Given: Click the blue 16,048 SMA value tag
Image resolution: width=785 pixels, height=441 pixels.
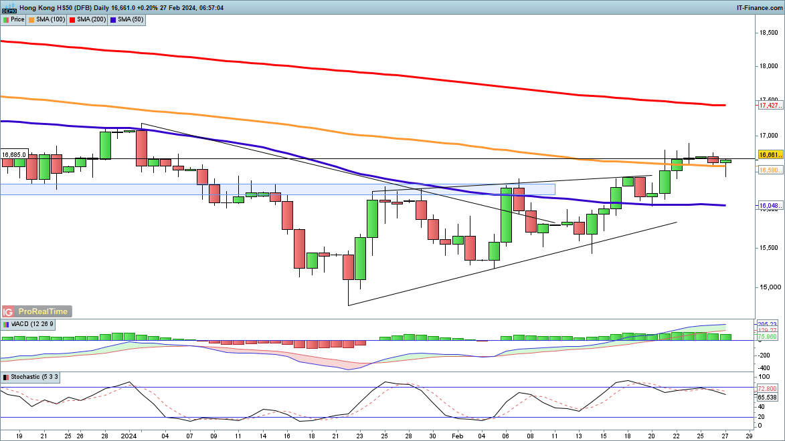Looking at the screenshot, I should point(770,206).
